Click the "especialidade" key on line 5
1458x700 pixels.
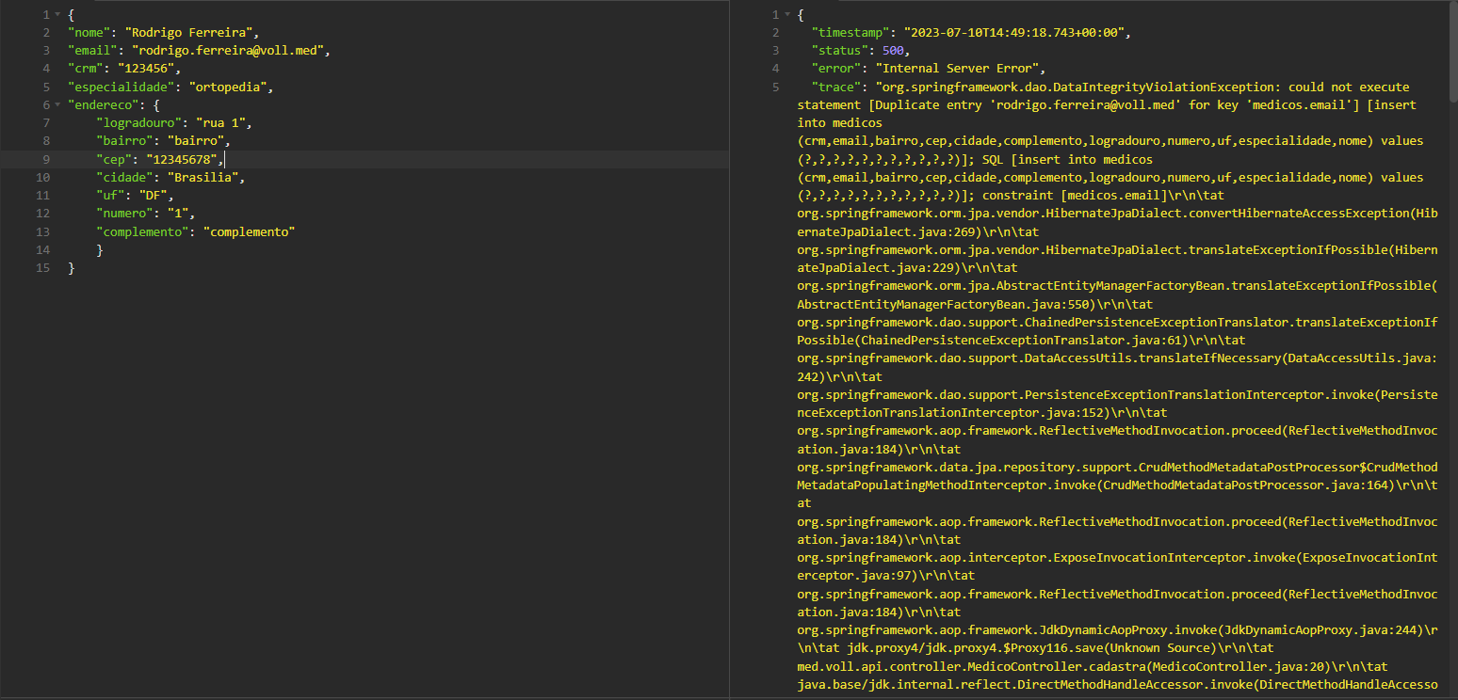point(121,87)
